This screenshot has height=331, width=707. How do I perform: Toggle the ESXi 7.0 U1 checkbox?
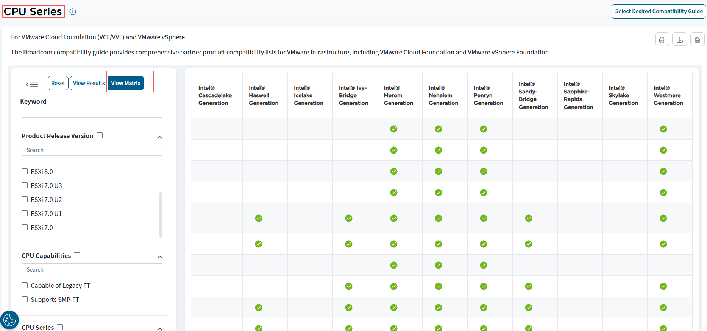coord(25,213)
